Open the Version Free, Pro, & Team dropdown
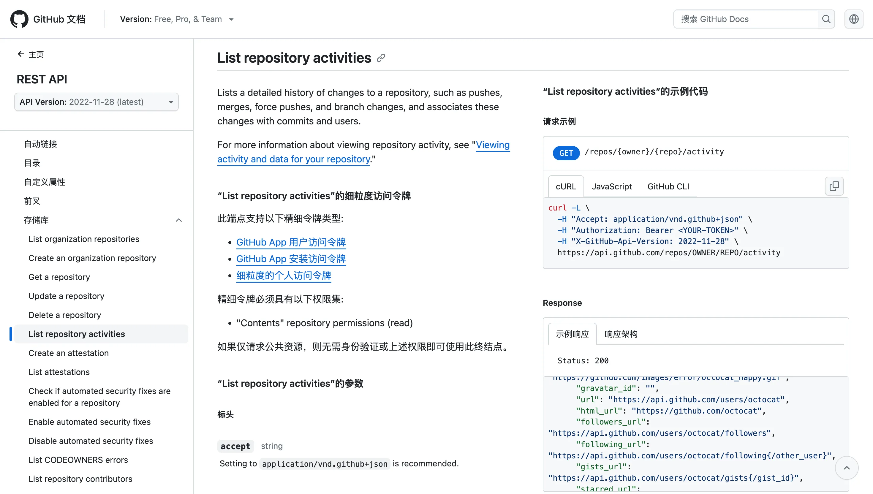Image resolution: width=873 pixels, height=494 pixels. coord(177,19)
